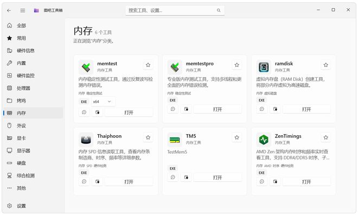This screenshot has height=215, width=358.
Task: Favorite the TM5 tool star
Action: 236,137
